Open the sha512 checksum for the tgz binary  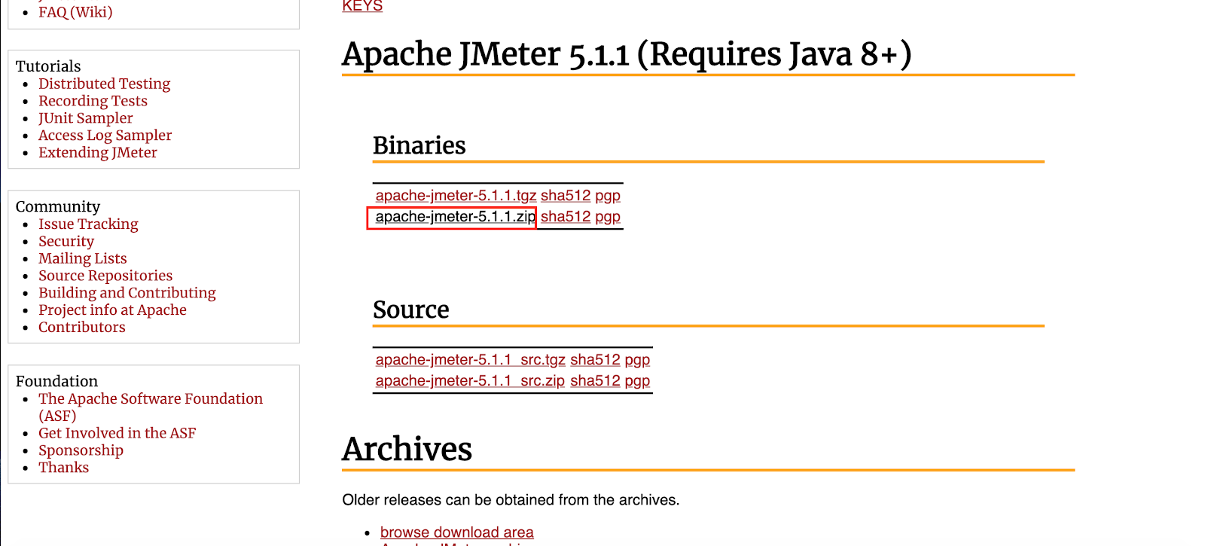[x=566, y=195]
